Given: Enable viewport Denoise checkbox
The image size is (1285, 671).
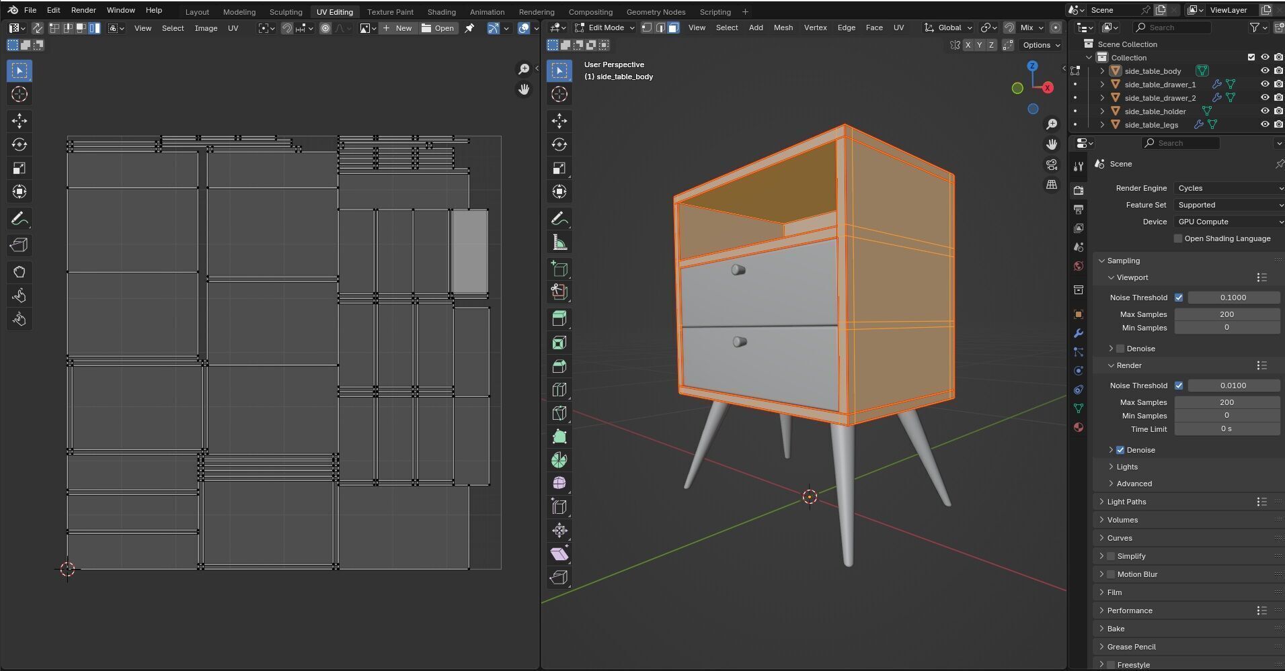Looking at the screenshot, I should click(1120, 349).
